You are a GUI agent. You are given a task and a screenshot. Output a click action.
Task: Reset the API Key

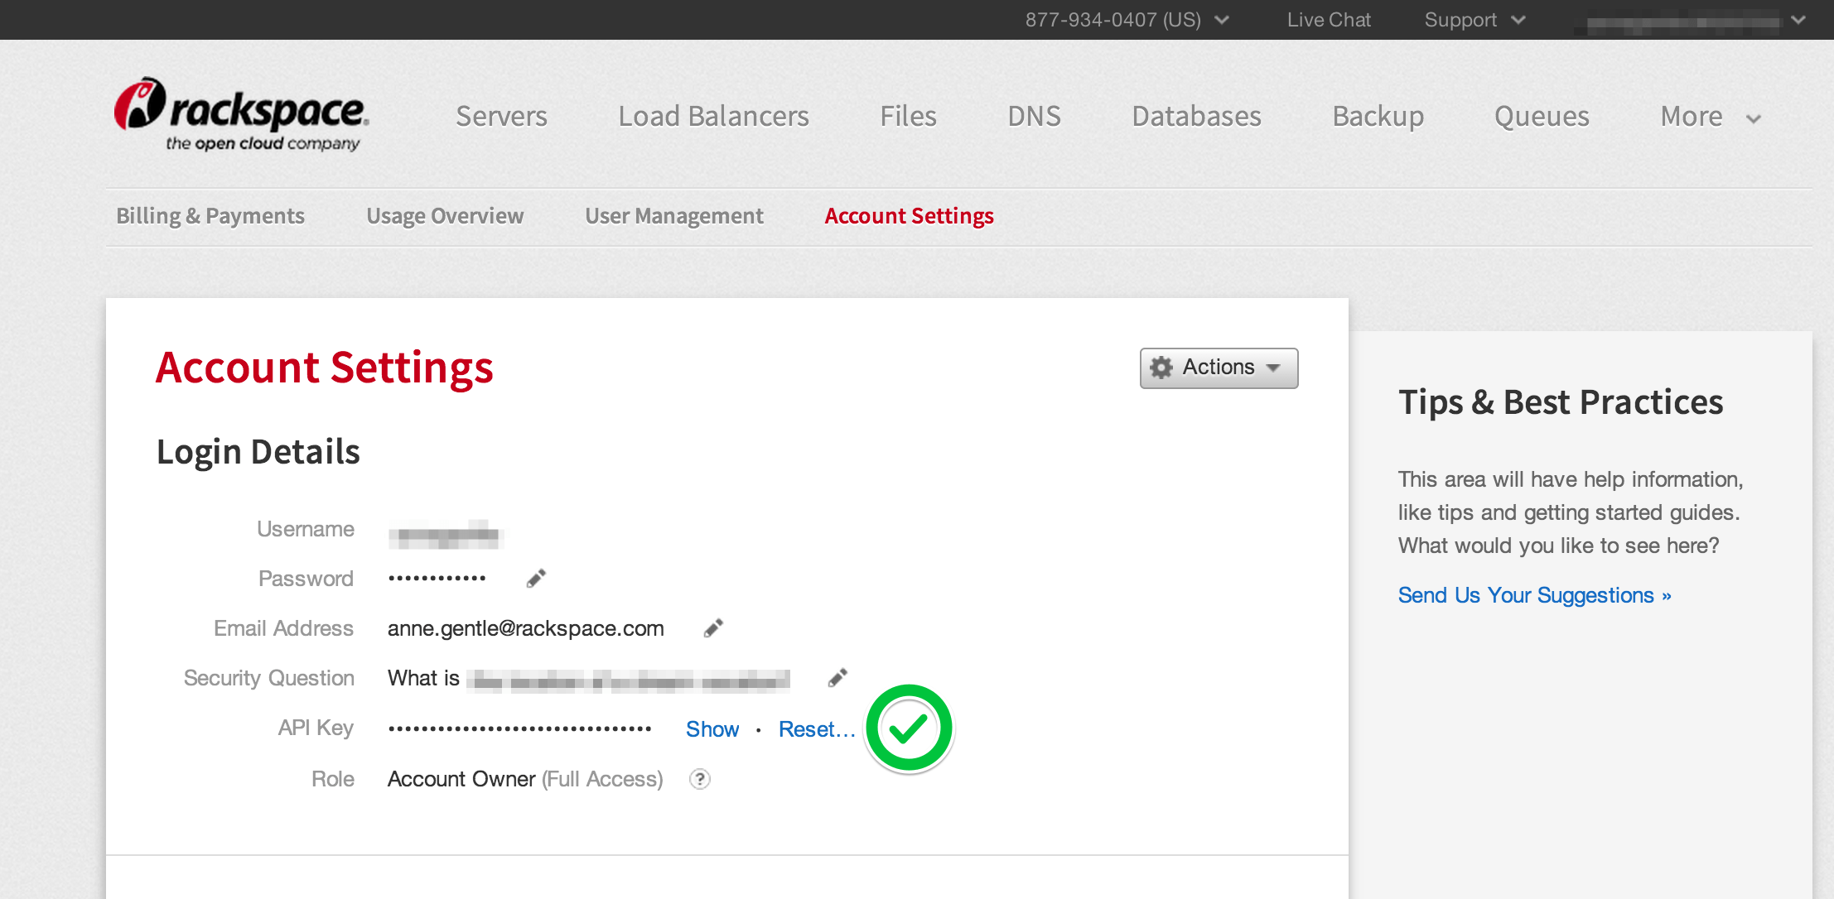(x=816, y=728)
